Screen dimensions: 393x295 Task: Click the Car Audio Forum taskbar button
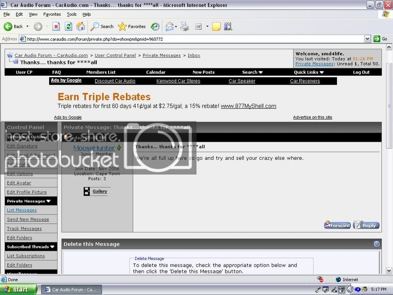coord(71,290)
